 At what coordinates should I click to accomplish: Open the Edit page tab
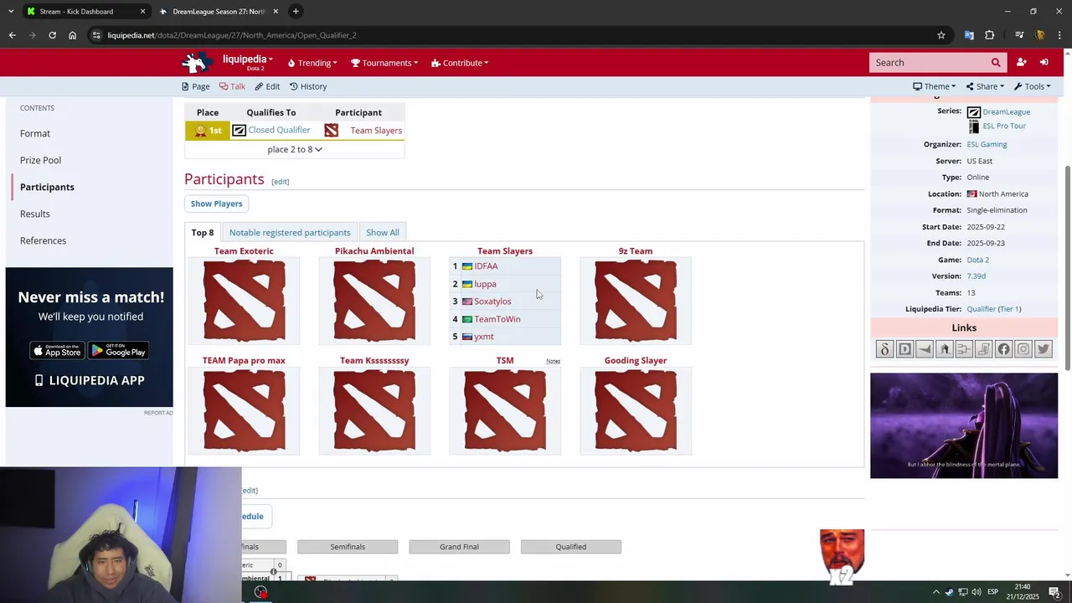pyautogui.click(x=267, y=86)
